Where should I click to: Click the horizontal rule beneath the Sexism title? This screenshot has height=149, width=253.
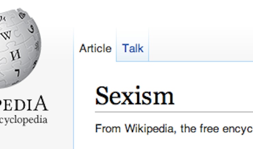(174, 112)
